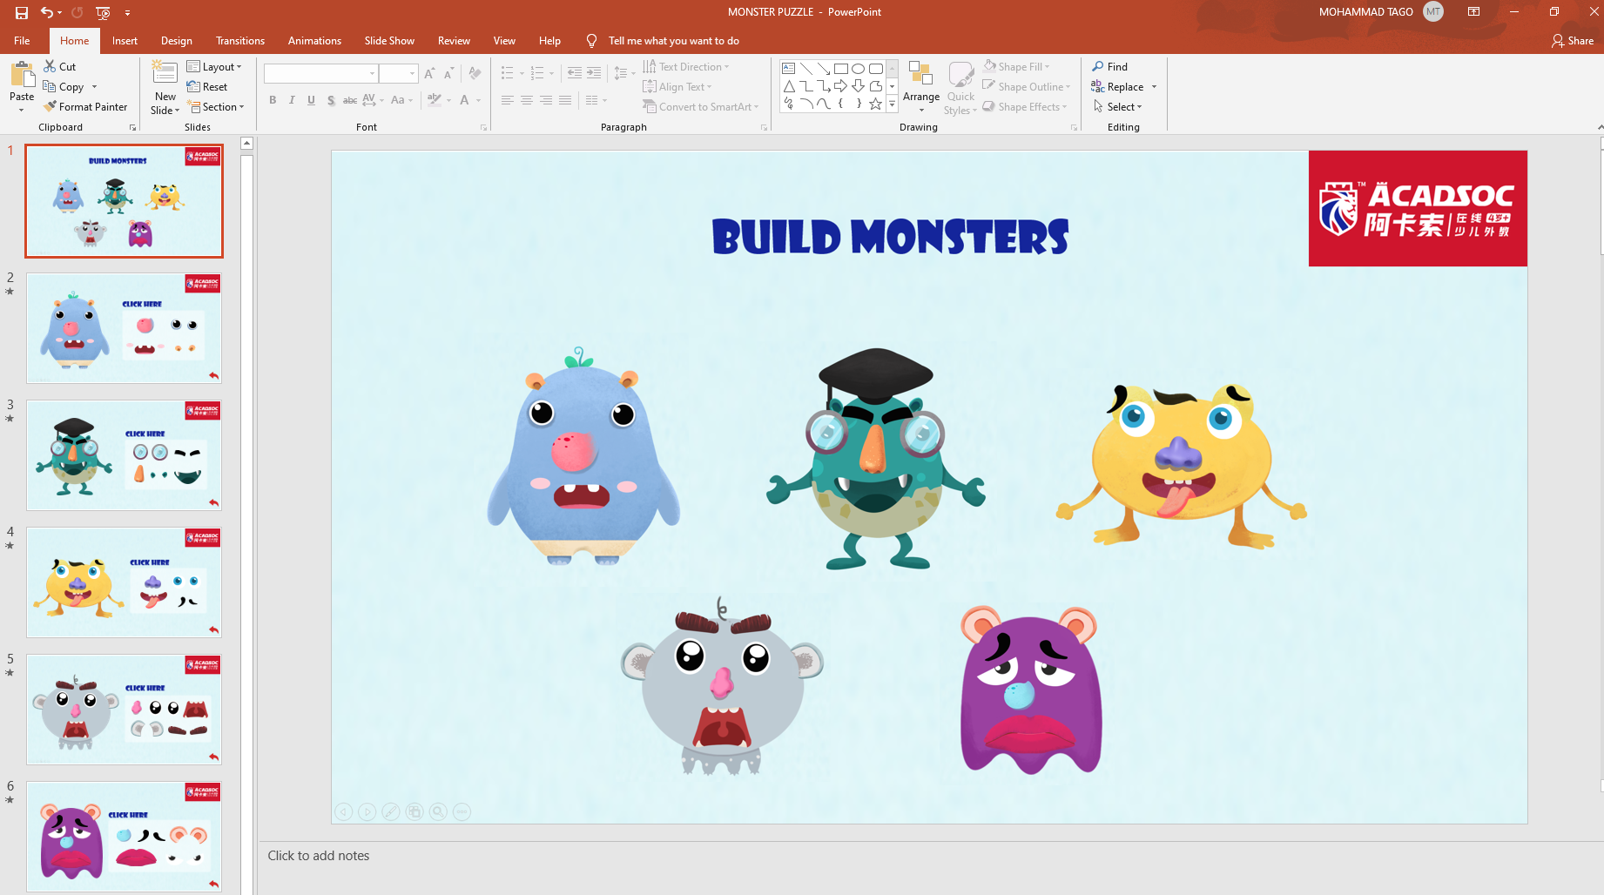This screenshot has width=1604, height=895.
Task: Select the rectangle shape in shapes gallery
Action: point(840,69)
